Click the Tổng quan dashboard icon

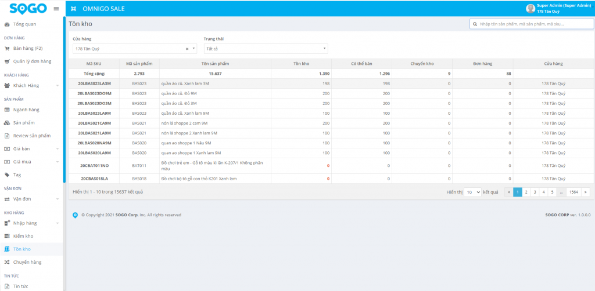(7, 24)
